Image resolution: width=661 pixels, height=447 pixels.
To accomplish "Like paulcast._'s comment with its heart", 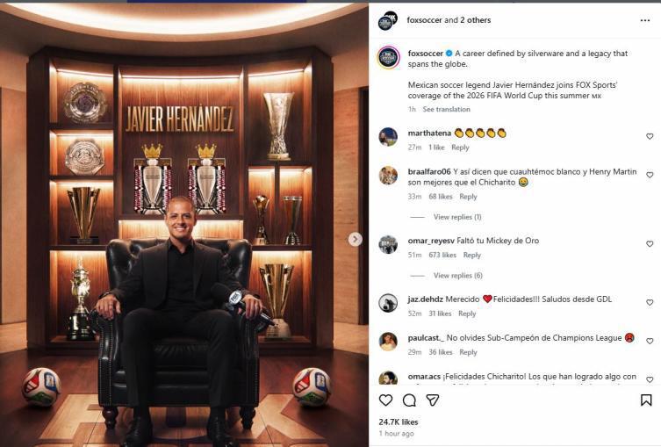I will (650, 341).
